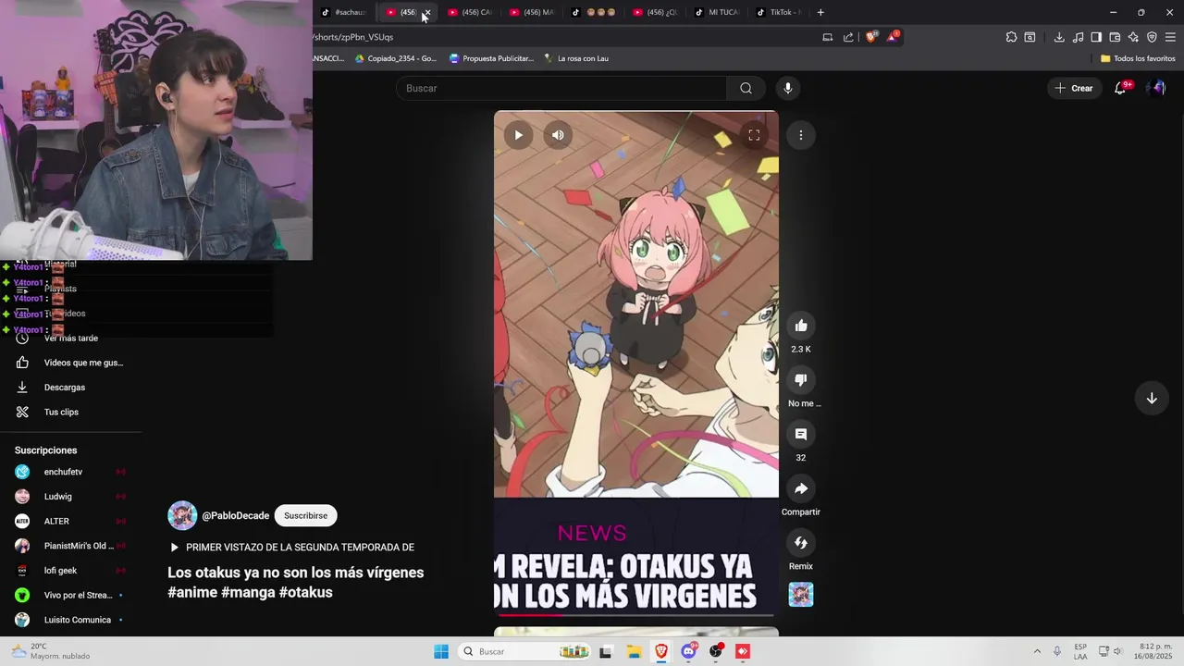Viewport: 1184px width, 666px height.
Task: Open the Brave Leo AI sparkle icon
Action: (1133, 37)
